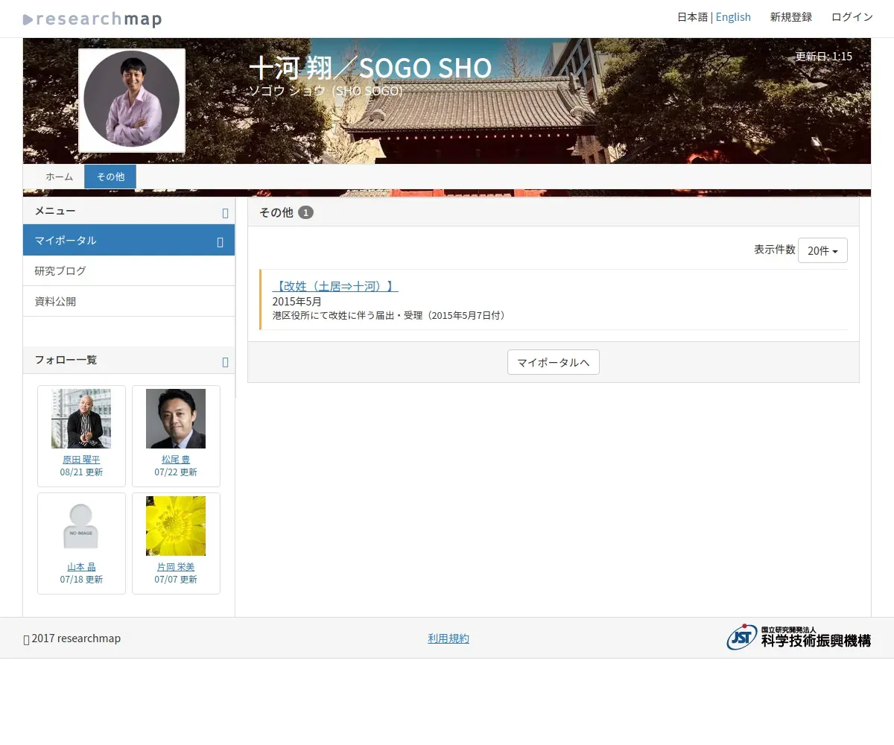The image size is (894, 745).
Task: Click the 表示件数 label
Action: click(774, 250)
